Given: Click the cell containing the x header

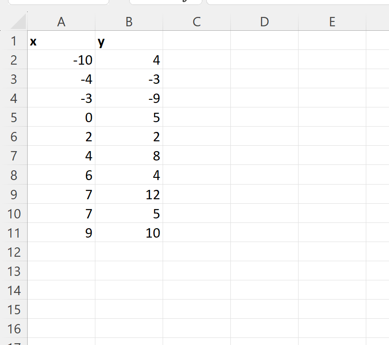Looking at the screenshot, I should [61, 41].
